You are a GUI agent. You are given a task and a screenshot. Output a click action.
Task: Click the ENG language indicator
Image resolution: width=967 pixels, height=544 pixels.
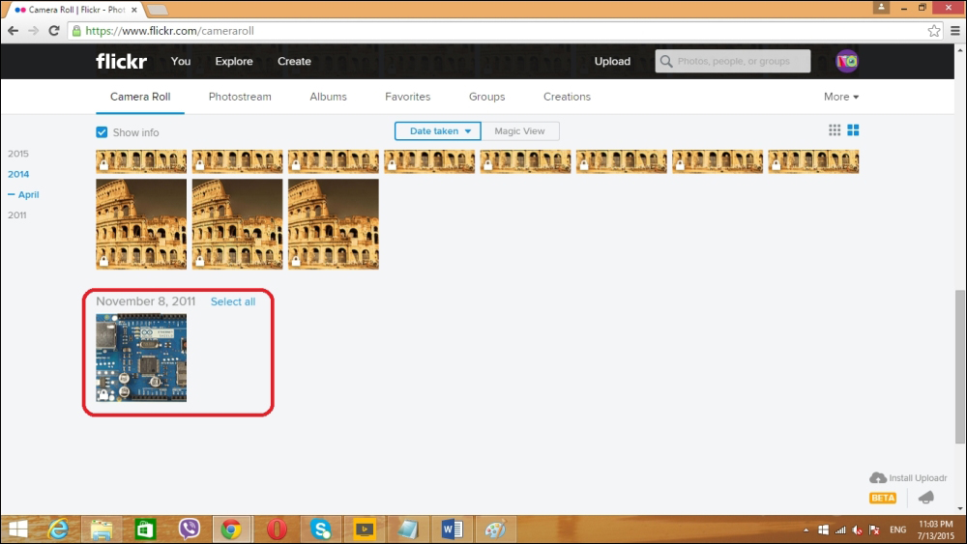898,530
